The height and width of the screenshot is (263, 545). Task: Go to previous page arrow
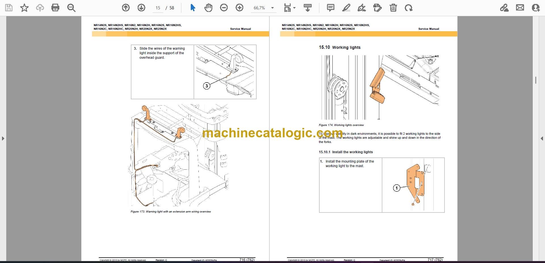[126, 8]
